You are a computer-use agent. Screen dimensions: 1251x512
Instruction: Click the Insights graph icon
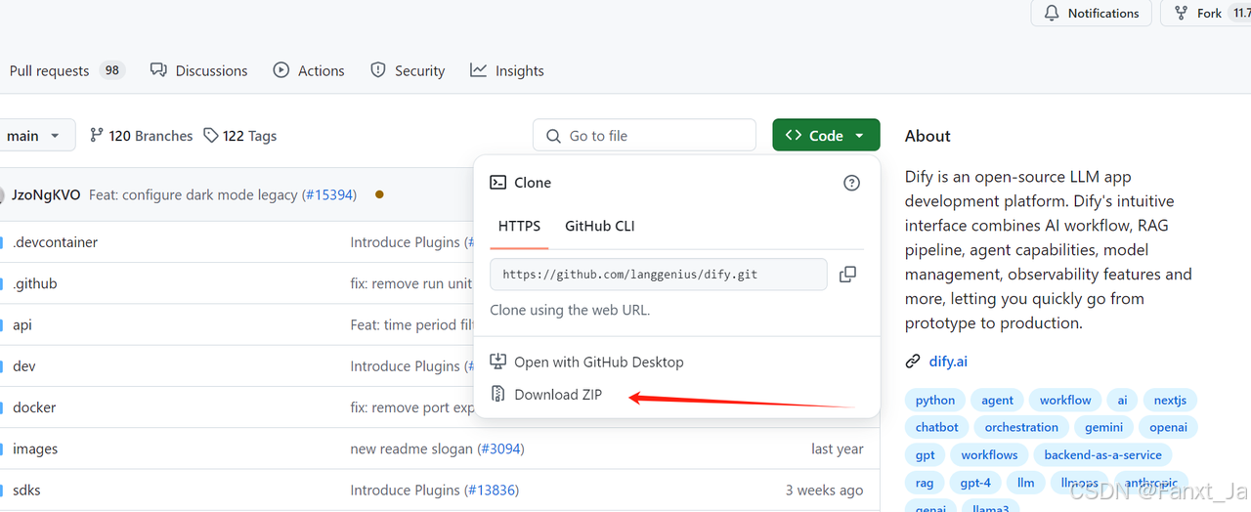click(x=478, y=70)
